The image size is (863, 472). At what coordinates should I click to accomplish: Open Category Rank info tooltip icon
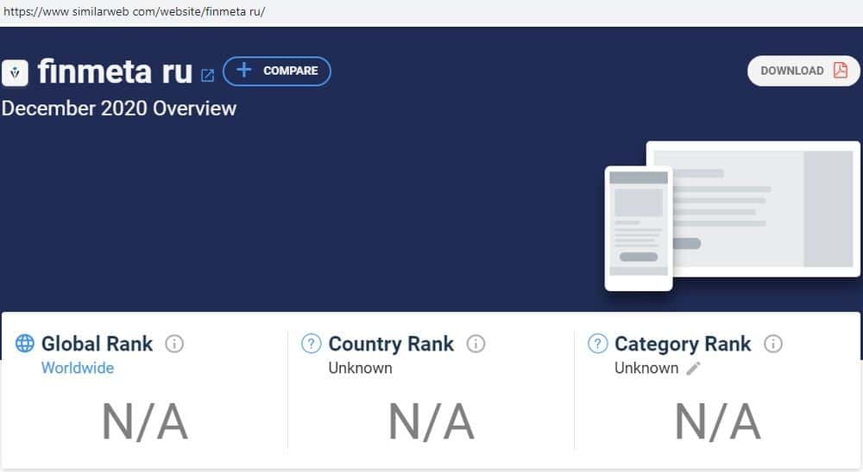pos(773,344)
